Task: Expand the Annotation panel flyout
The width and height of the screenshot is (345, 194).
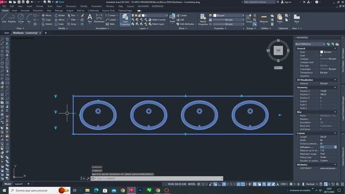Action: [102, 29]
